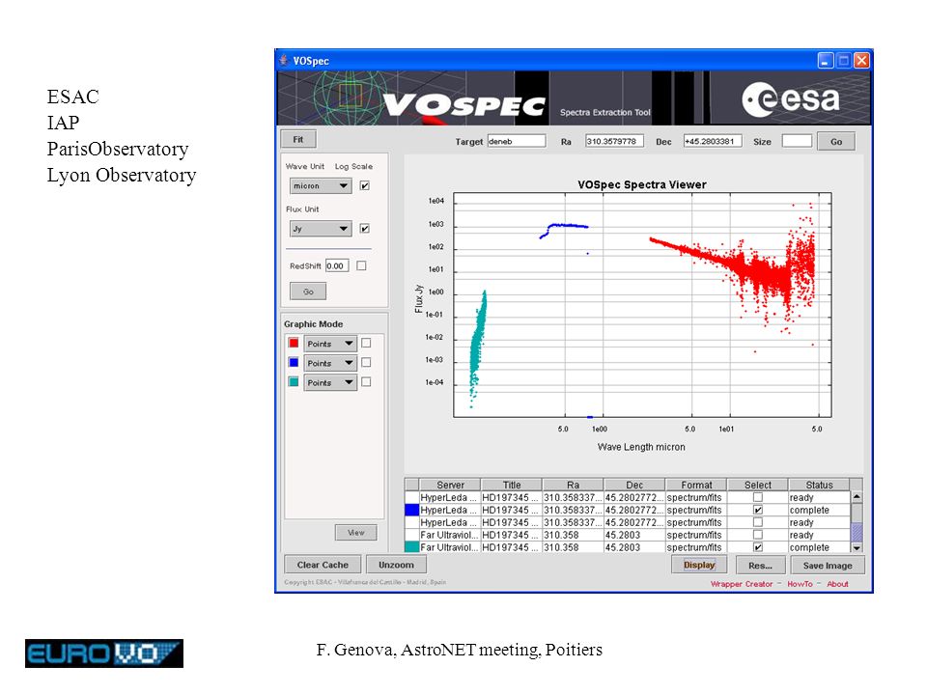Click Go next to the Size field
The image size is (927, 695).
836,142
